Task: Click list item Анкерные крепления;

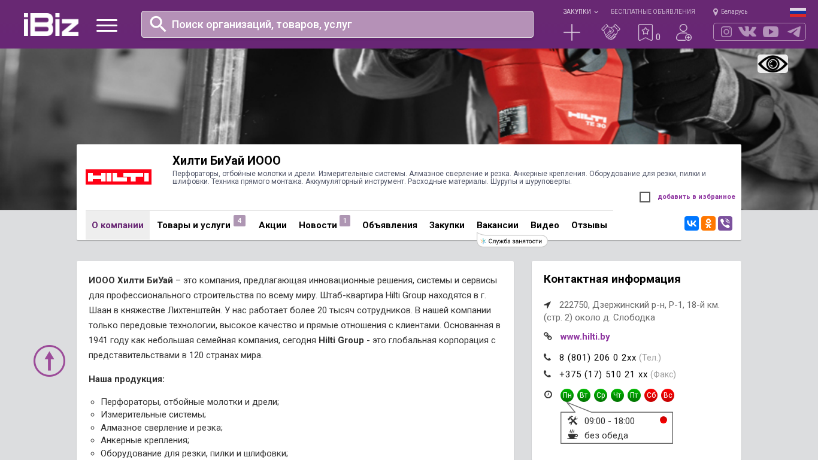Action: click(x=145, y=440)
